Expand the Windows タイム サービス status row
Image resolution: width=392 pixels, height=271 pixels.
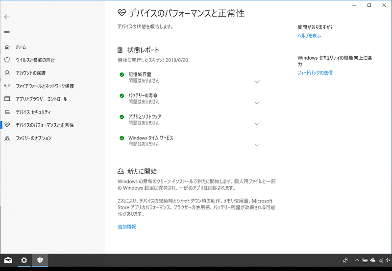coord(257,145)
